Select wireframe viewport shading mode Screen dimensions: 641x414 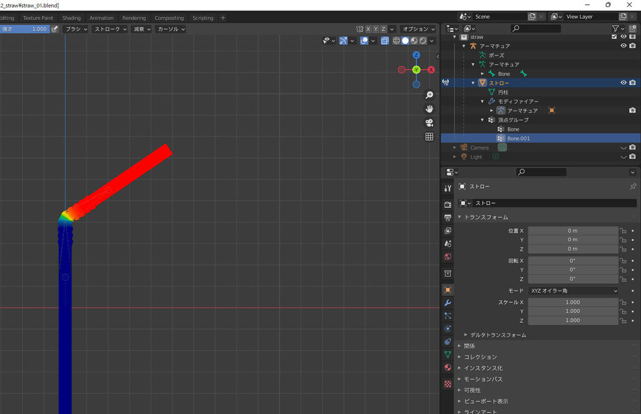(396, 41)
